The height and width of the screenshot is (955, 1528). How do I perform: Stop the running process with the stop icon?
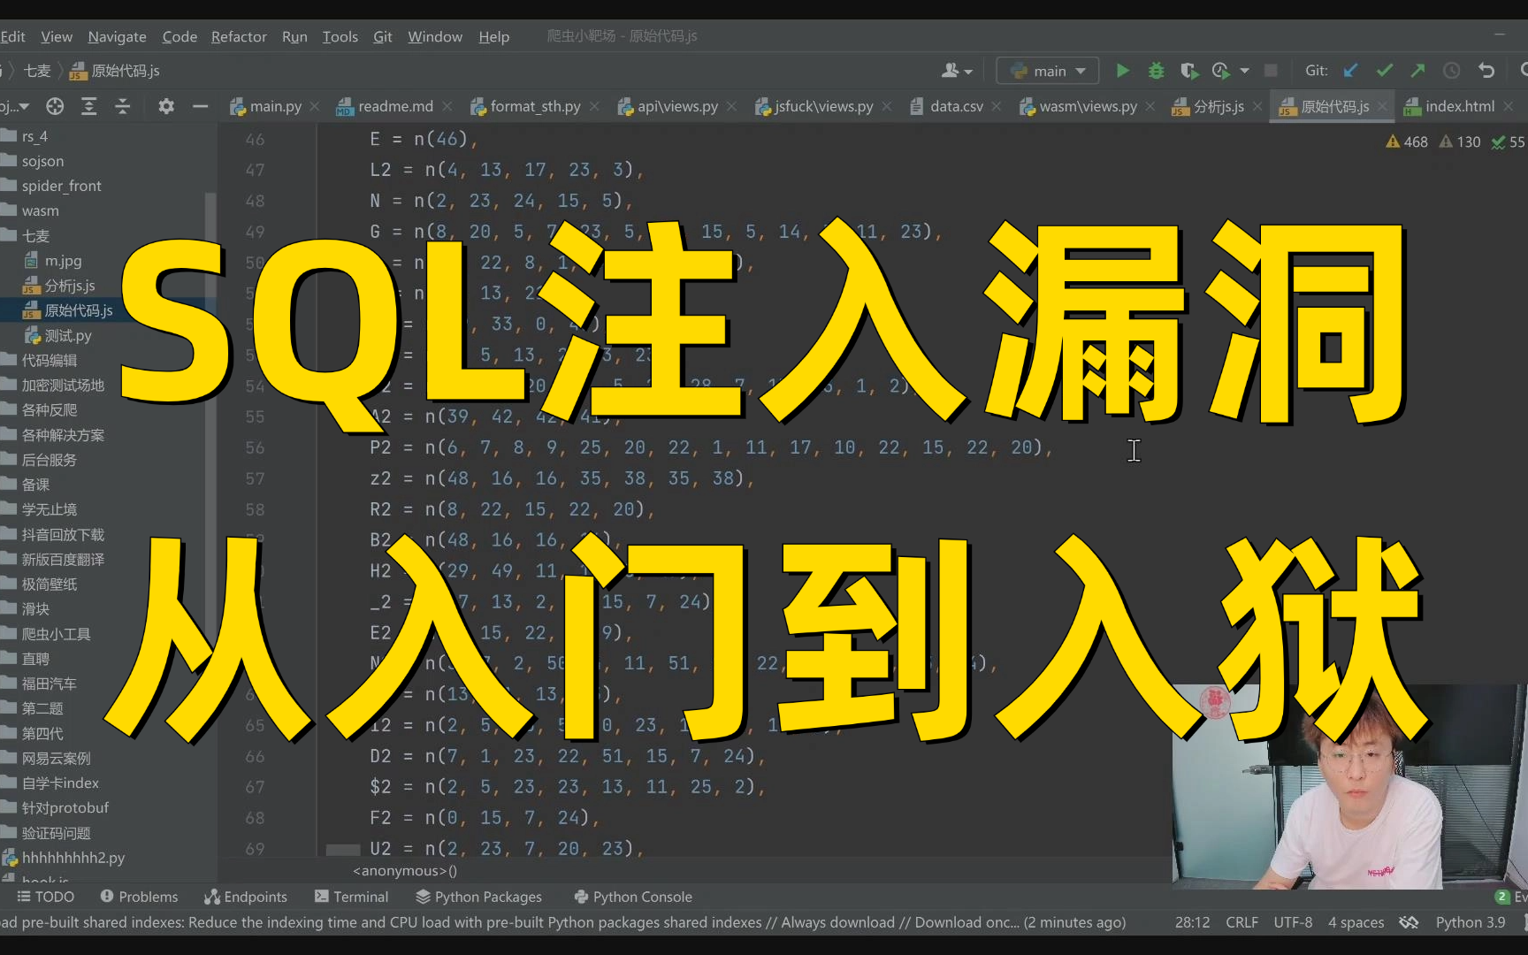click(x=1271, y=71)
